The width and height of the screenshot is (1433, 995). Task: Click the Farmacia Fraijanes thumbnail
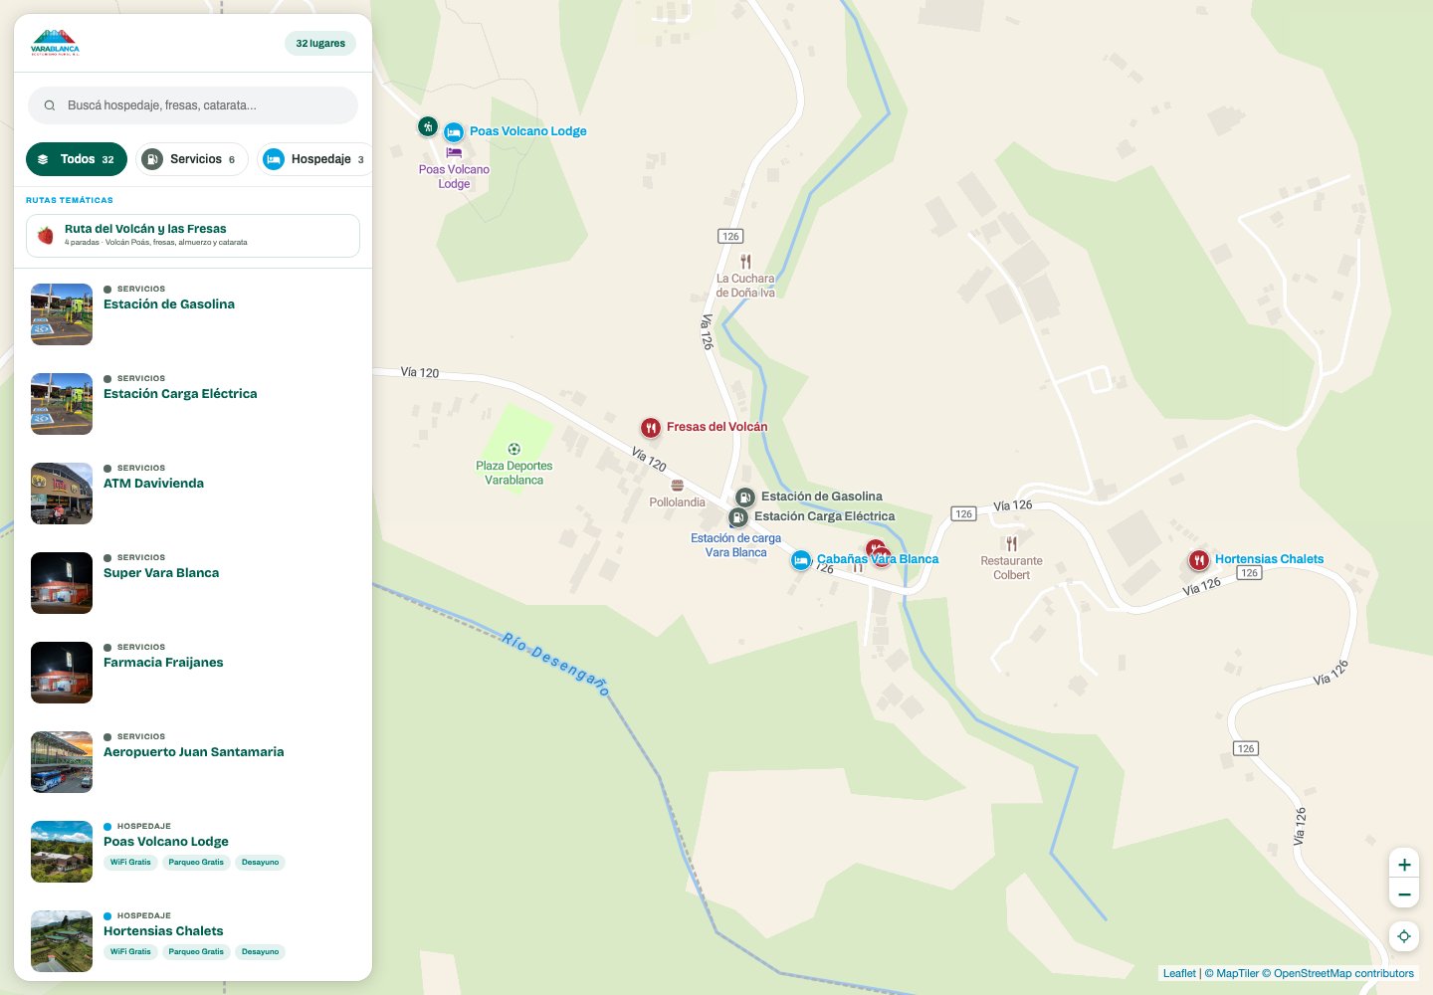click(62, 673)
